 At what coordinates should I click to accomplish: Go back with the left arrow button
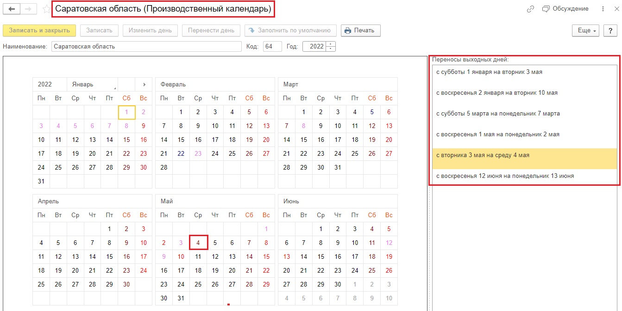(12, 9)
